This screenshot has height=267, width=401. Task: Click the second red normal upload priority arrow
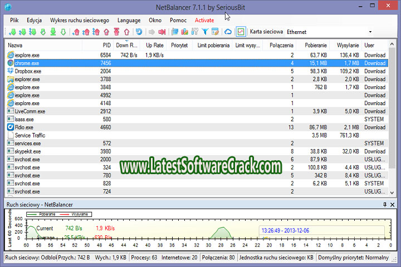(86, 32)
